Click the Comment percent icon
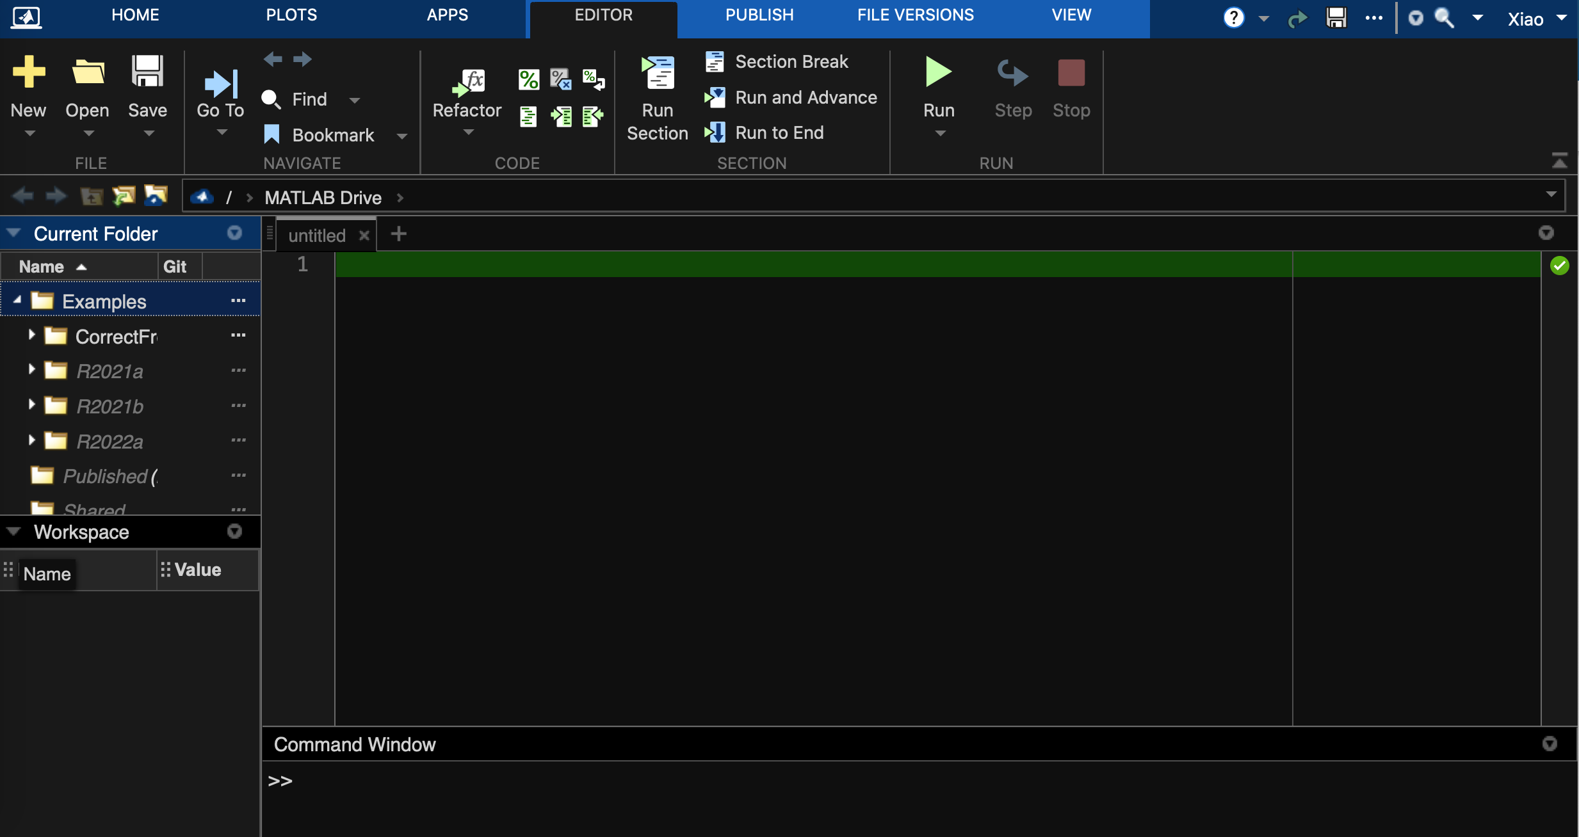The width and height of the screenshot is (1579, 837). click(x=529, y=80)
